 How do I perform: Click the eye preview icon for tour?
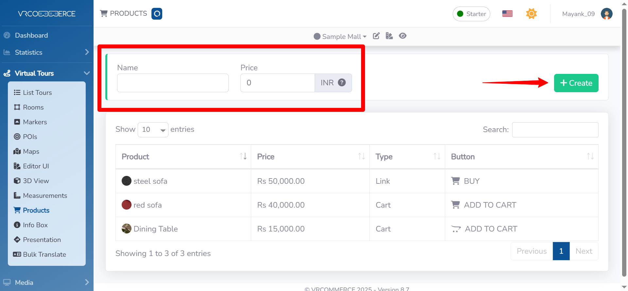[403, 36]
